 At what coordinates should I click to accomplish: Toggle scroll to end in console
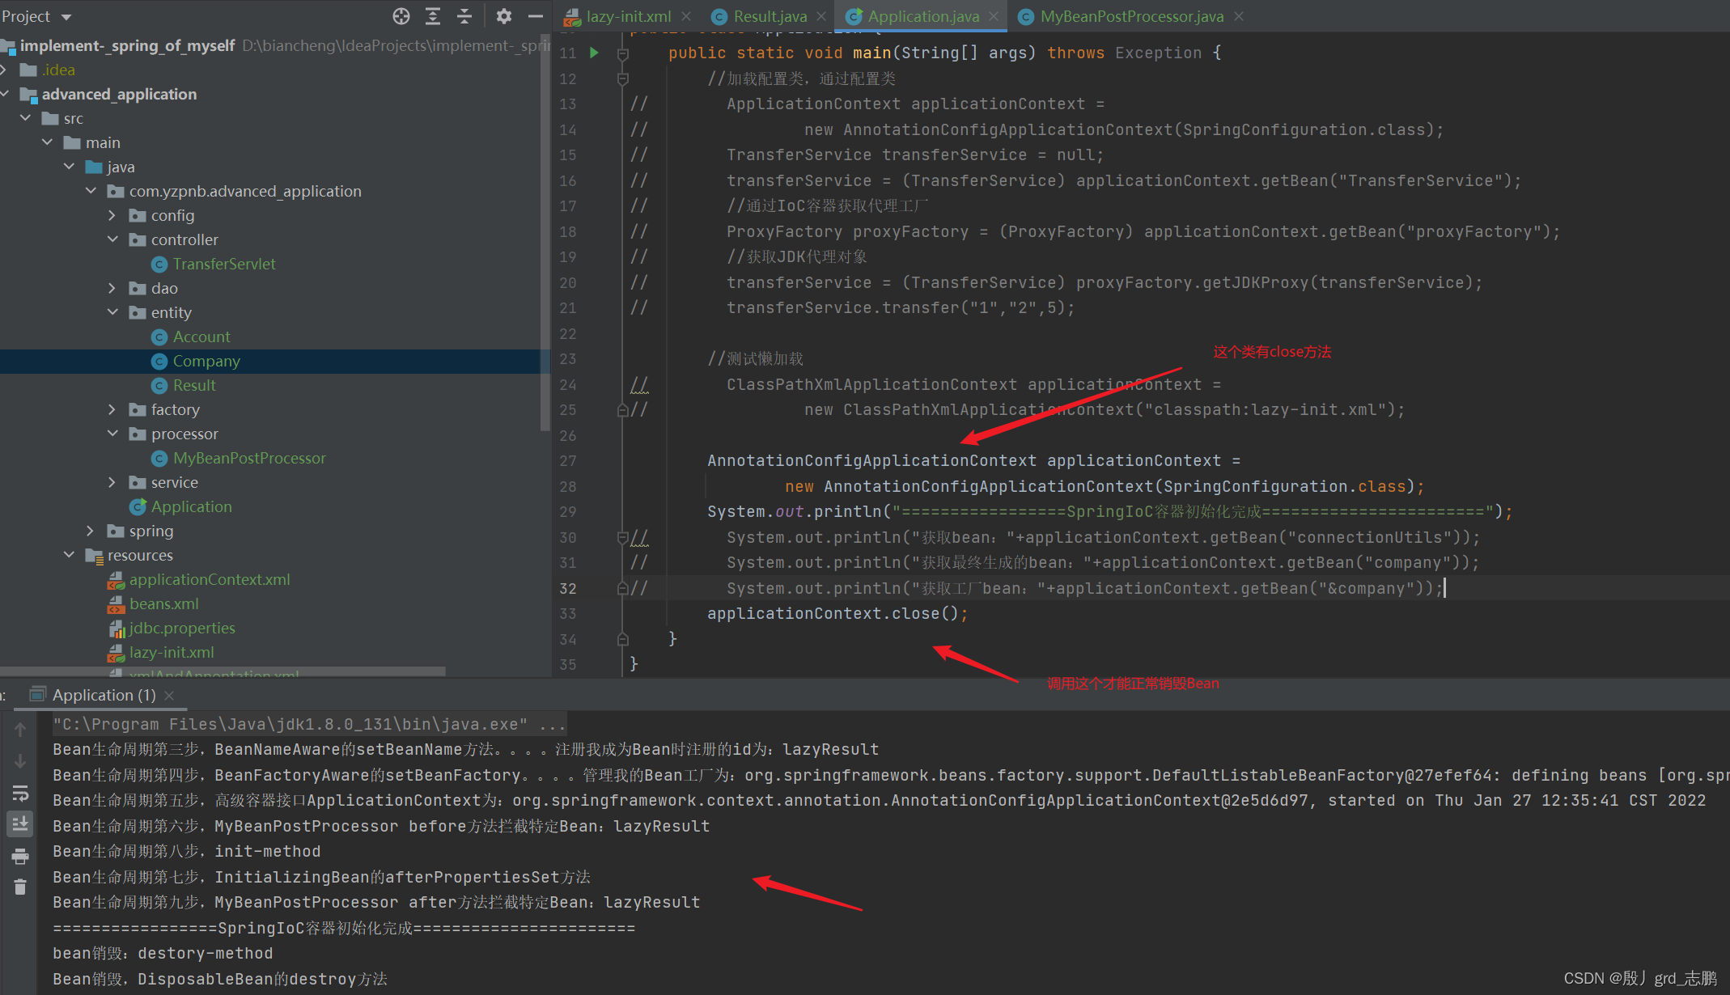tap(20, 824)
